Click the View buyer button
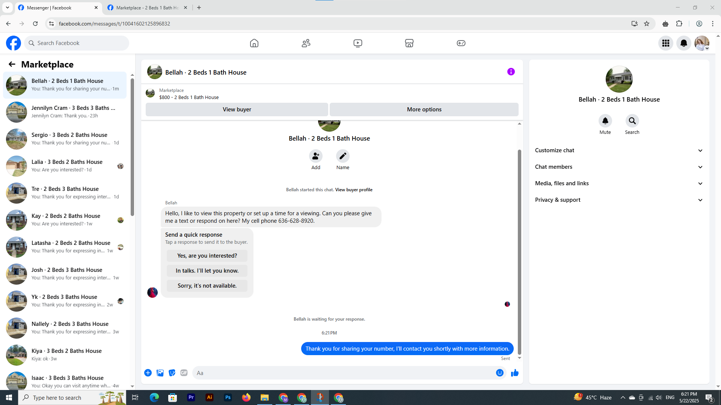The height and width of the screenshot is (405, 721). (237, 109)
